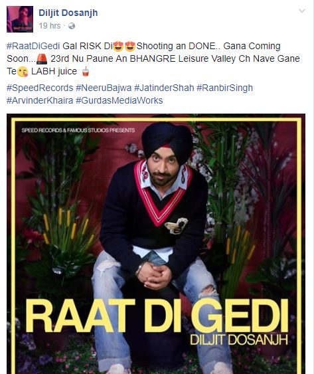Click the red siren emoji
This screenshot has width=314, height=374.
(x=42, y=59)
